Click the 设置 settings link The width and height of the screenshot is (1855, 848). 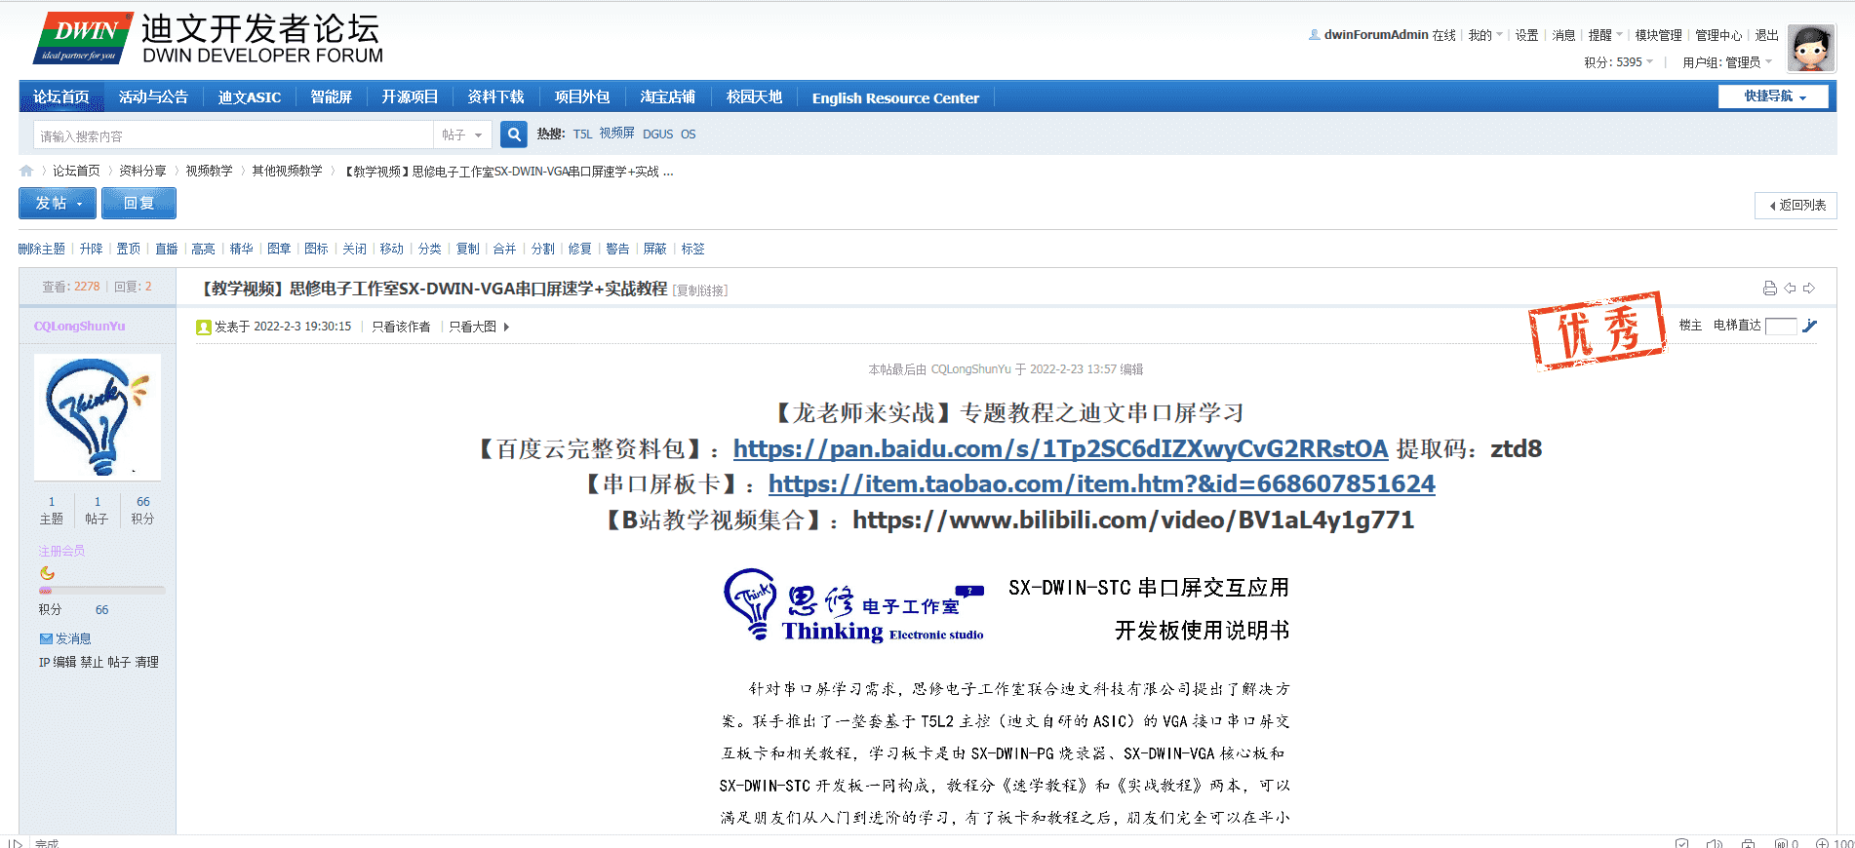pos(1526,35)
